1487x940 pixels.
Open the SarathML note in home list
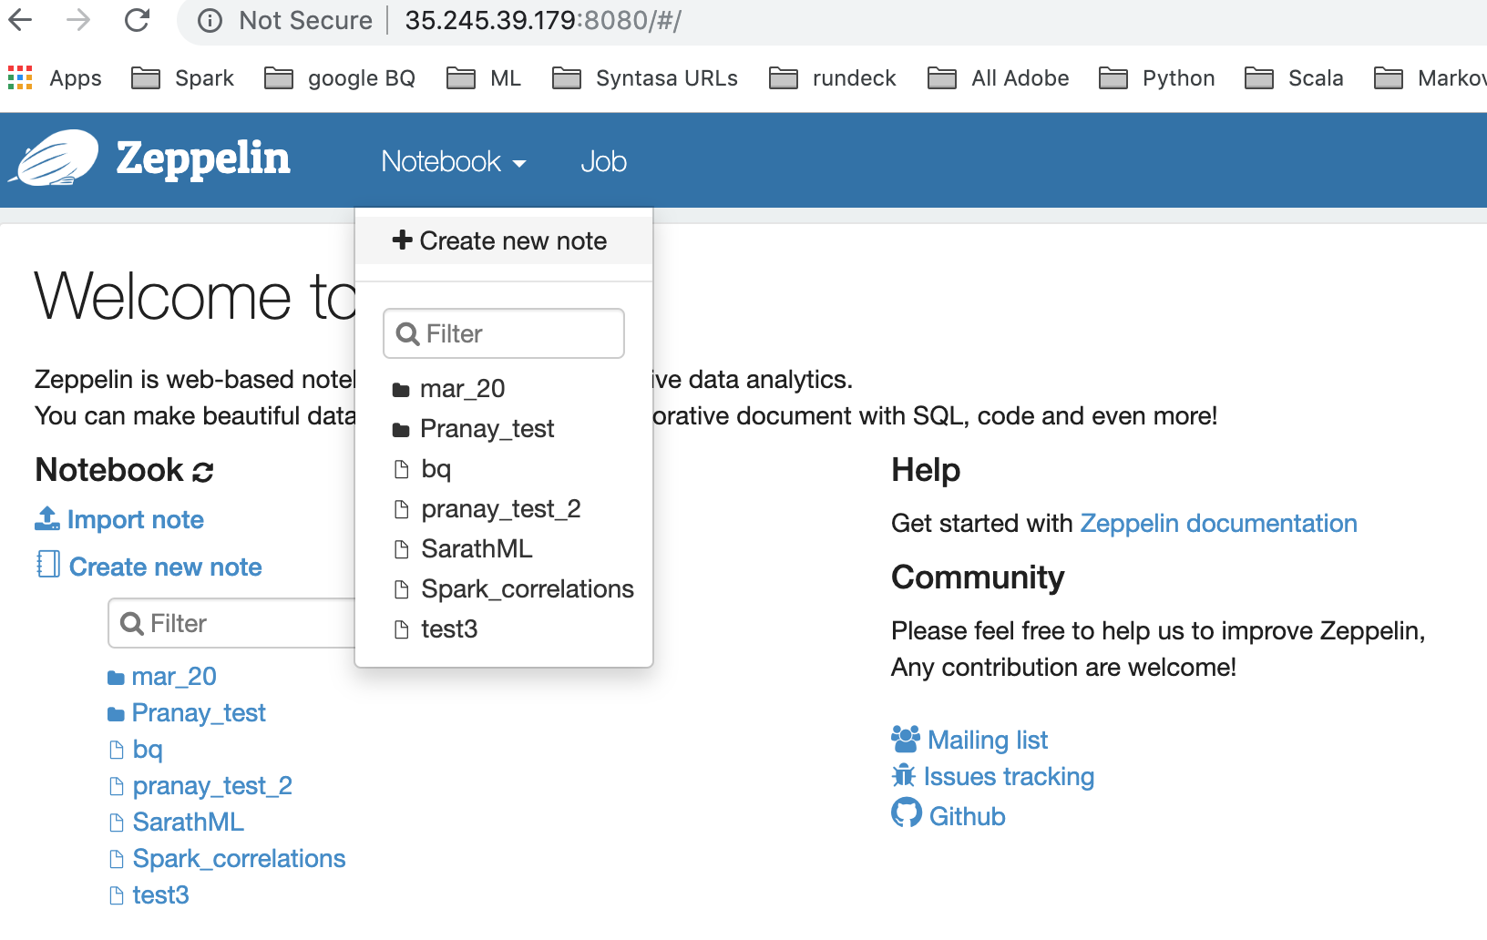(x=188, y=822)
